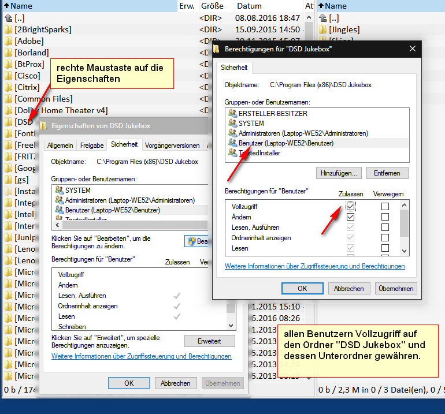Check Vollzugriff Verweigern box
This screenshot has height=414, width=445.
pyautogui.click(x=385, y=206)
